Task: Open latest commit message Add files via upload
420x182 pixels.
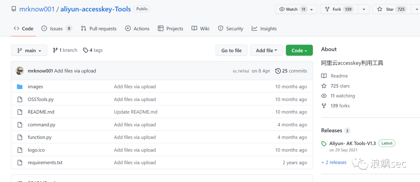Action: [x=75, y=71]
